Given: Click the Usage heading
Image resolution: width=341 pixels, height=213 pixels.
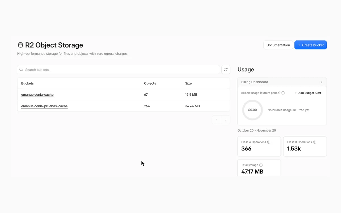Looking at the screenshot, I should pos(246,70).
